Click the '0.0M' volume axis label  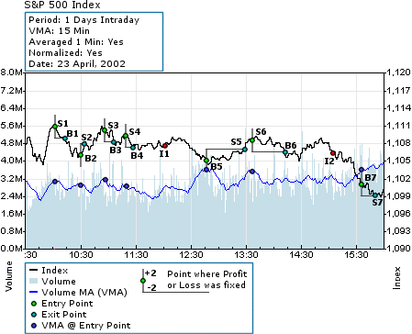11,249
